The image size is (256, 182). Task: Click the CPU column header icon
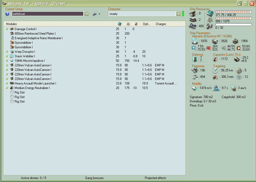119,24
